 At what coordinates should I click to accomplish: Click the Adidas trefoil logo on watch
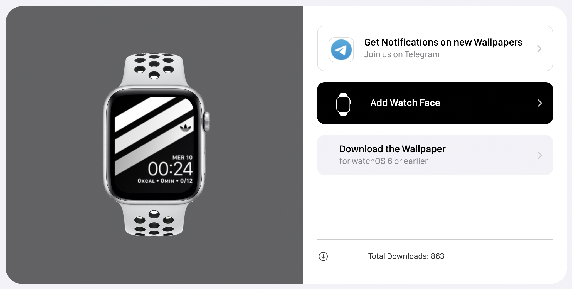tap(186, 128)
